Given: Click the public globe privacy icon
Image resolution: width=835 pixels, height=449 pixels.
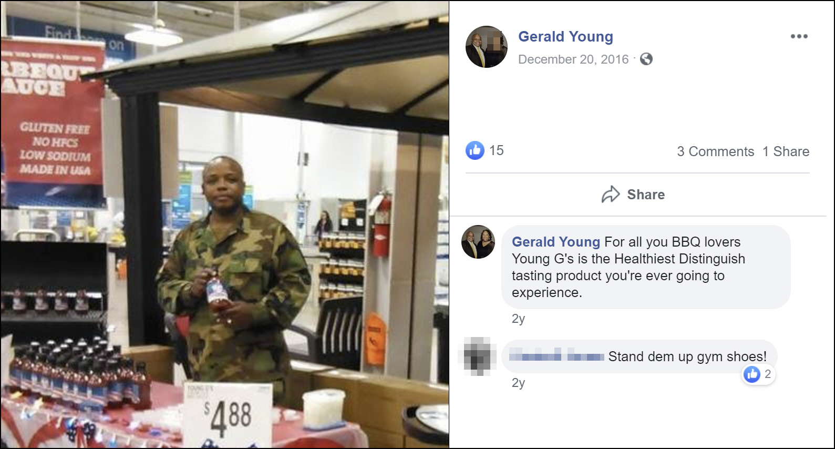Looking at the screenshot, I should (646, 59).
